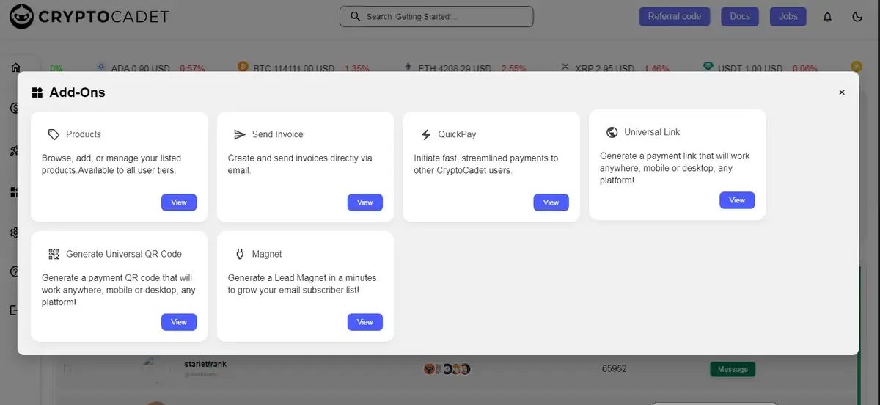Screen dimensions: 880x405
Task: Open notifications bell icon
Action: tap(827, 16)
